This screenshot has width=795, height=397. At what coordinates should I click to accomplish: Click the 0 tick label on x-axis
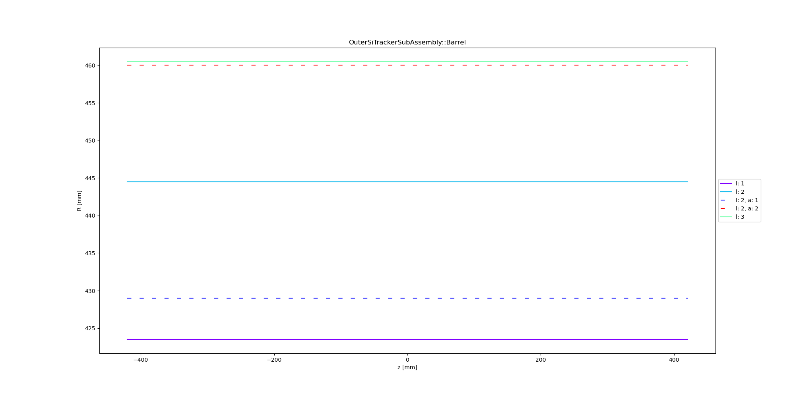(x=407, y=360)
